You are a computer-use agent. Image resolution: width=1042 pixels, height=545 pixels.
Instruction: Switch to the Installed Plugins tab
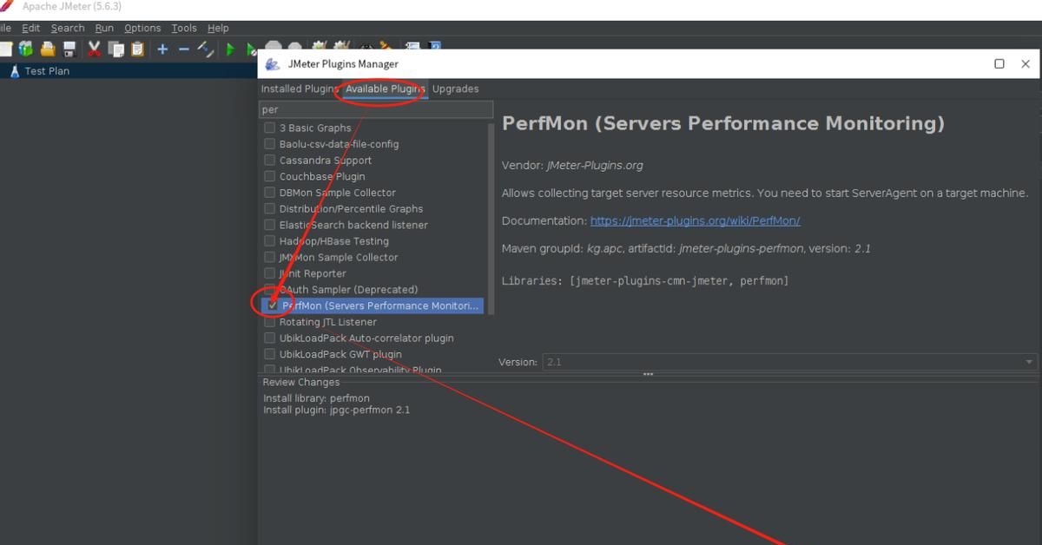pos(300,89)
